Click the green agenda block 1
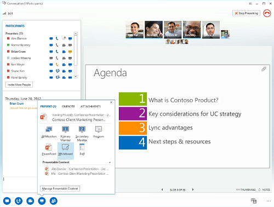Image resolution: width=274 pixels, height=207 pixels. pos(133,99)
